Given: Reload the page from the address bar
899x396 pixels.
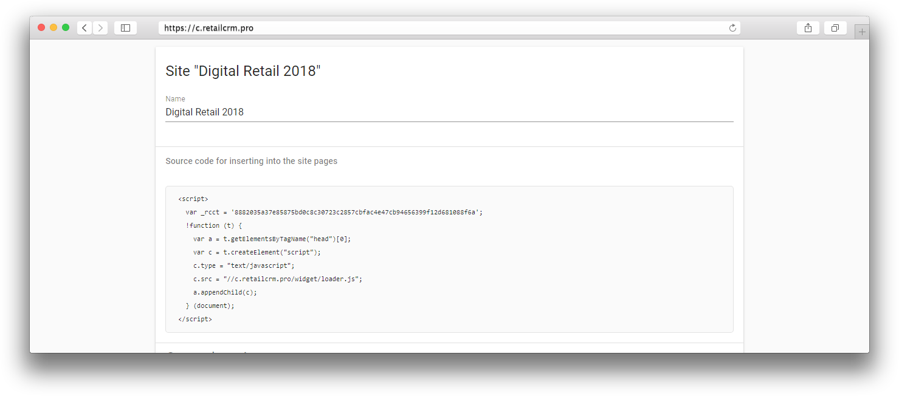Looking at the screenshot, I should pyautogui.click(x=732, y=28).
